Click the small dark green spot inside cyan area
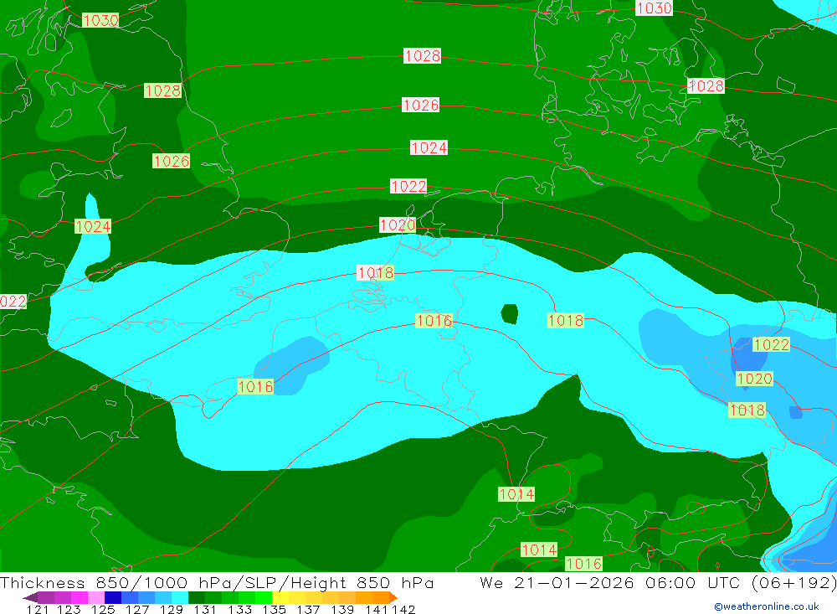837x614 pixels. point(510,314)
